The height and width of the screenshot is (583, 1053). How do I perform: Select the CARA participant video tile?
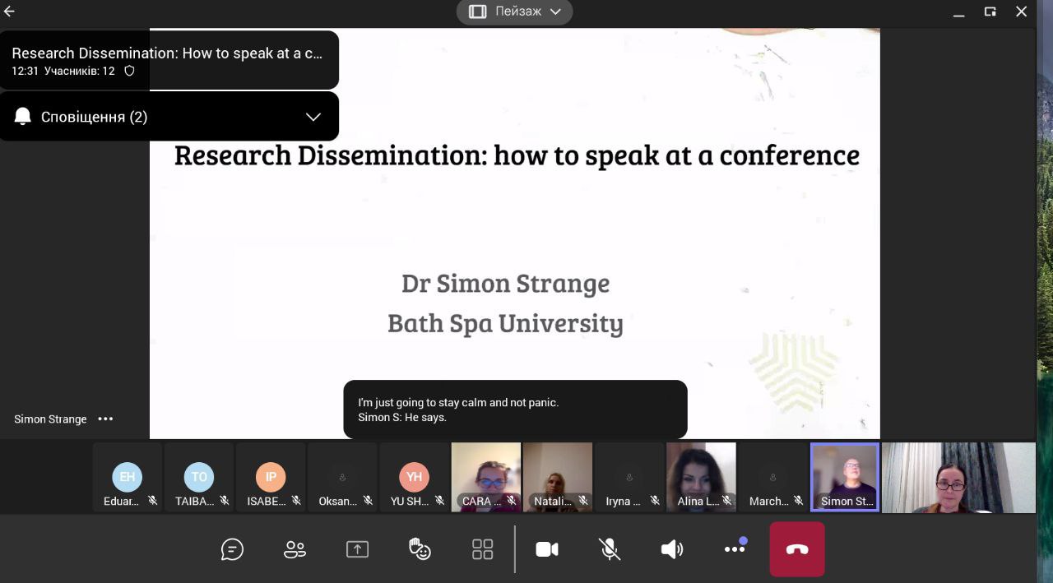click(x=486, y=478)
